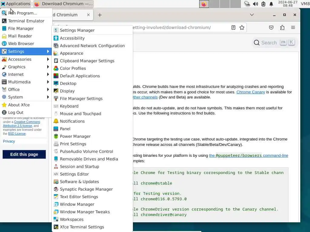Screen dimensions: 310x232
Task: Click Print Settings printer icon
Action: (56, 144)
